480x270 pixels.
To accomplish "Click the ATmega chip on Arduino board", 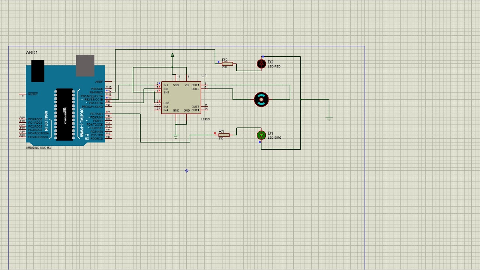I will coord(64,114).
